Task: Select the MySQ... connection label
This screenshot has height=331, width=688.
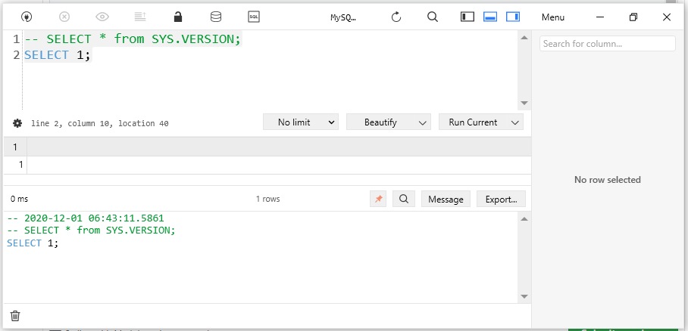Action: (343, 17)
